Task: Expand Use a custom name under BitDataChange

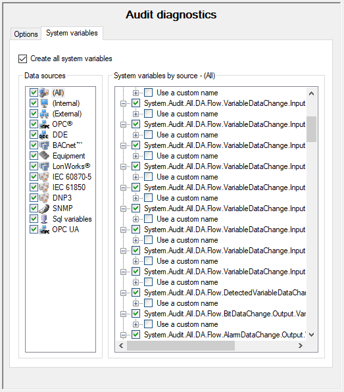Action: [x=135, y=324]
